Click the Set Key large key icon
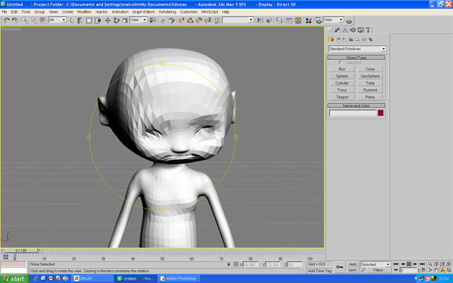The image size is (453, 283). (x=340, y=268)
